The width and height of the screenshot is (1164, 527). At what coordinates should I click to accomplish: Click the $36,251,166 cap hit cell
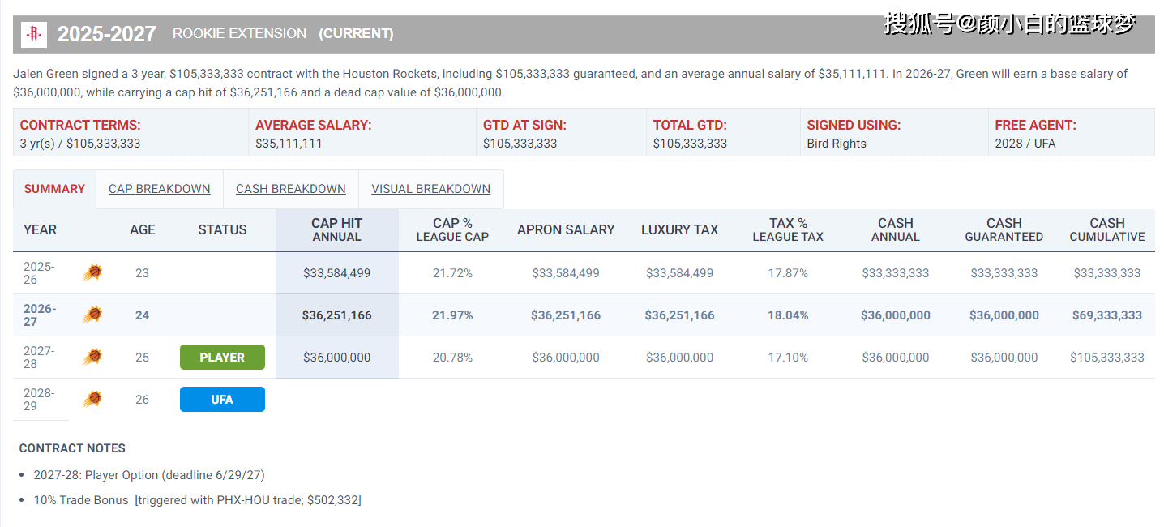(337, 315)
